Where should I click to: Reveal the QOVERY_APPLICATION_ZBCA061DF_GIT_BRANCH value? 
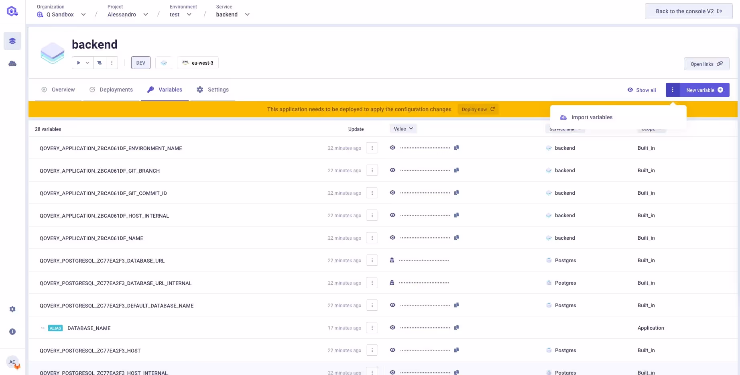point(392,170)
